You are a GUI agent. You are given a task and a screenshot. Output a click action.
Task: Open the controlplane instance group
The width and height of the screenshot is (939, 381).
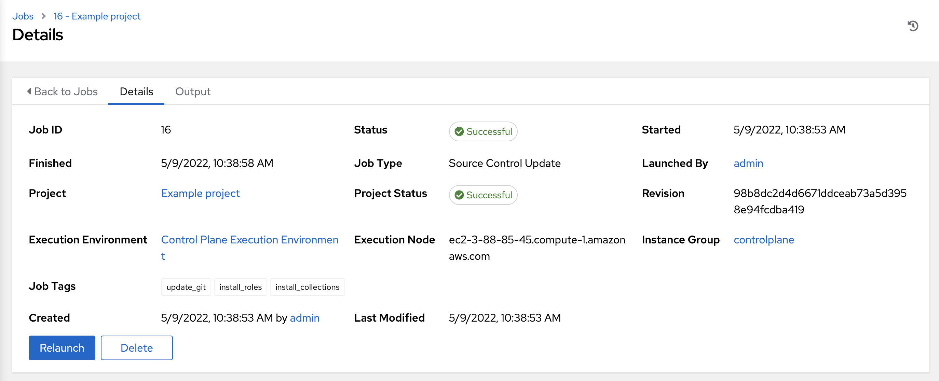(764, 240)
